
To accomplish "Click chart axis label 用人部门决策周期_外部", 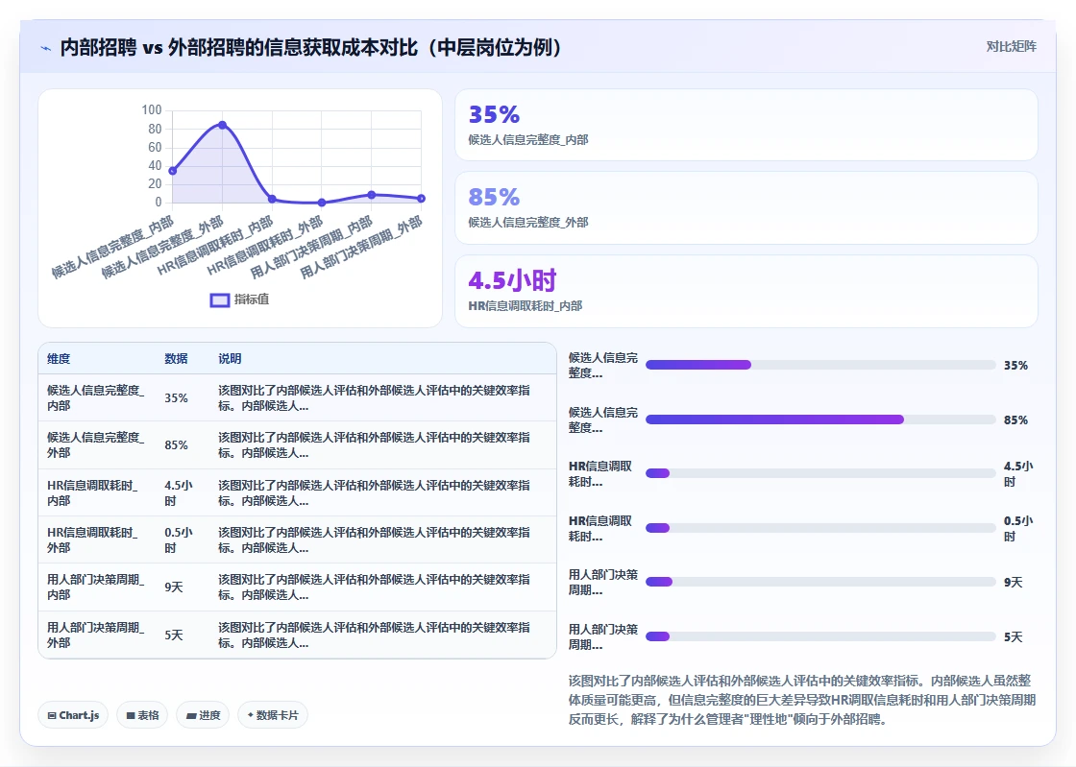I will pos(361,247).
